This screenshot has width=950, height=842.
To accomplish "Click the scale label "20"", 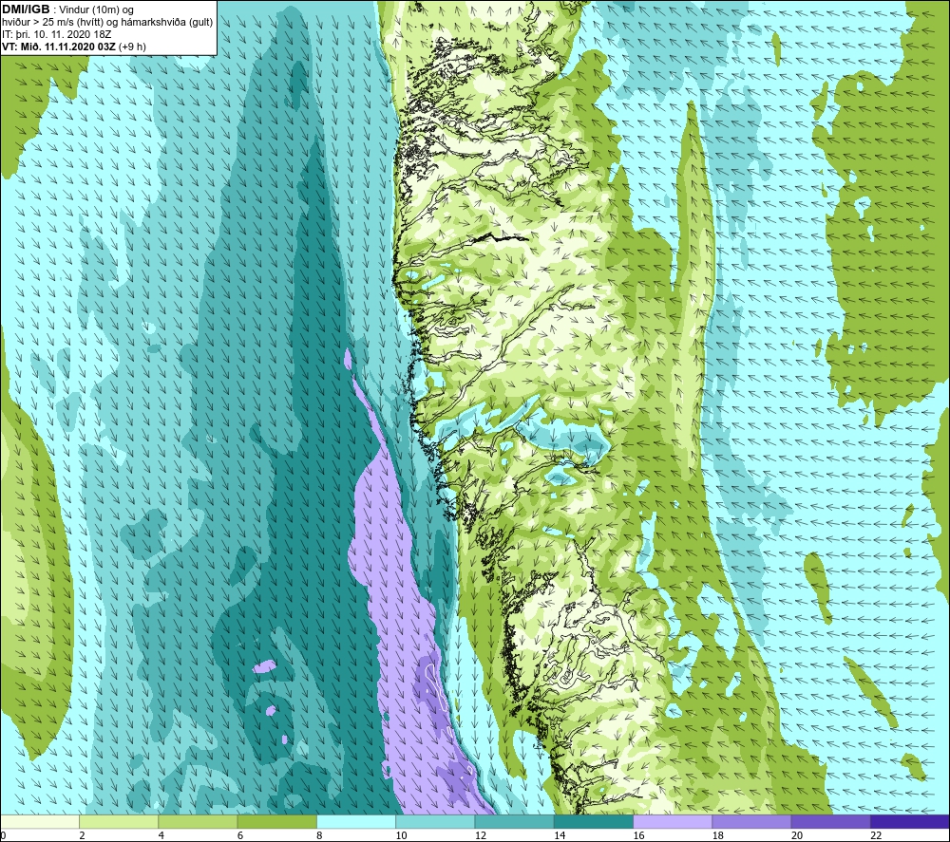I will point(797,835).
